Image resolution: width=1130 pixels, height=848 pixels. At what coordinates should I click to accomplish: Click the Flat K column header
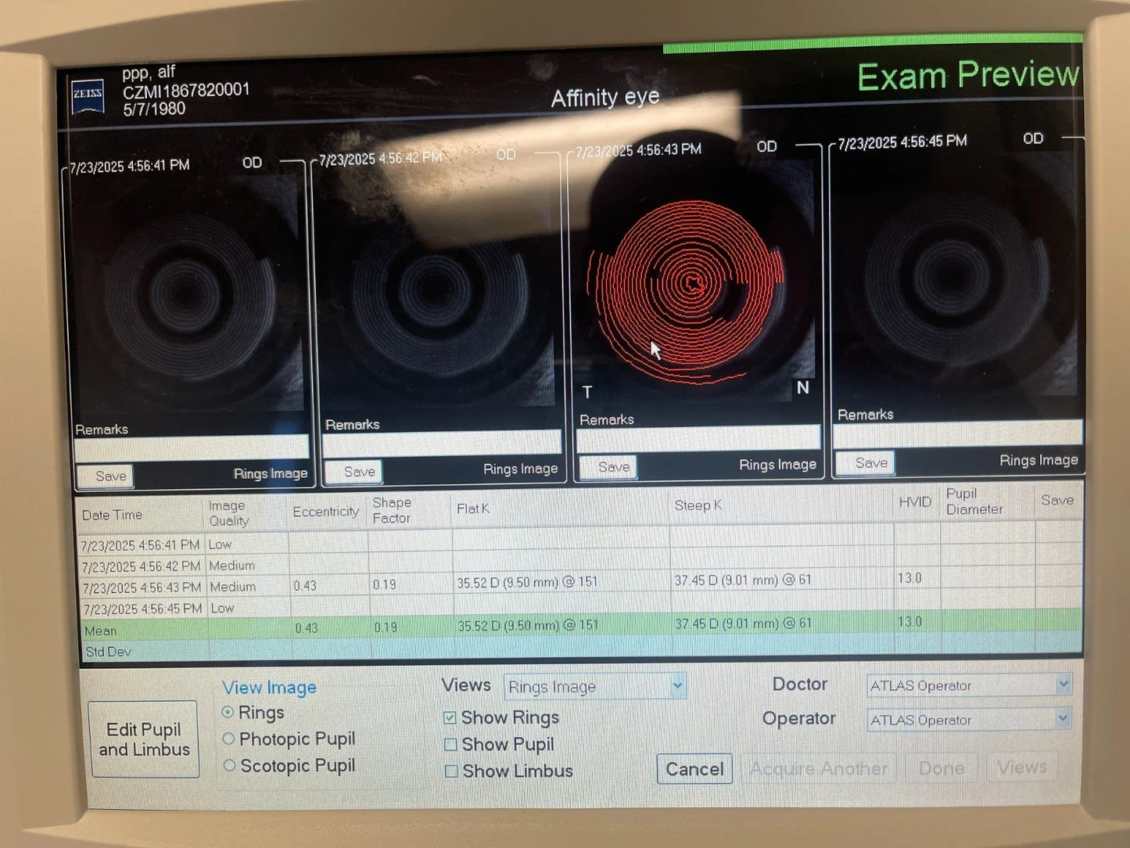point(472,508)
